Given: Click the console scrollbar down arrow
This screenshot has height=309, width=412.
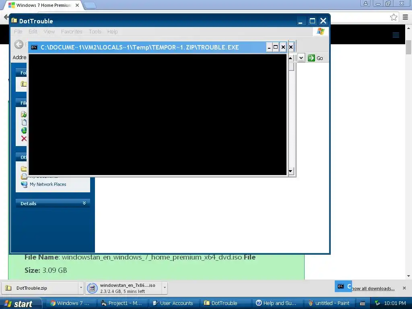Looking at the screenshot, I should (x=290, y=171).
